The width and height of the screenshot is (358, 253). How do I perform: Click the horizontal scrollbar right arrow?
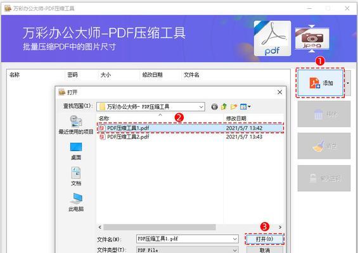click(x=280, y=227)
